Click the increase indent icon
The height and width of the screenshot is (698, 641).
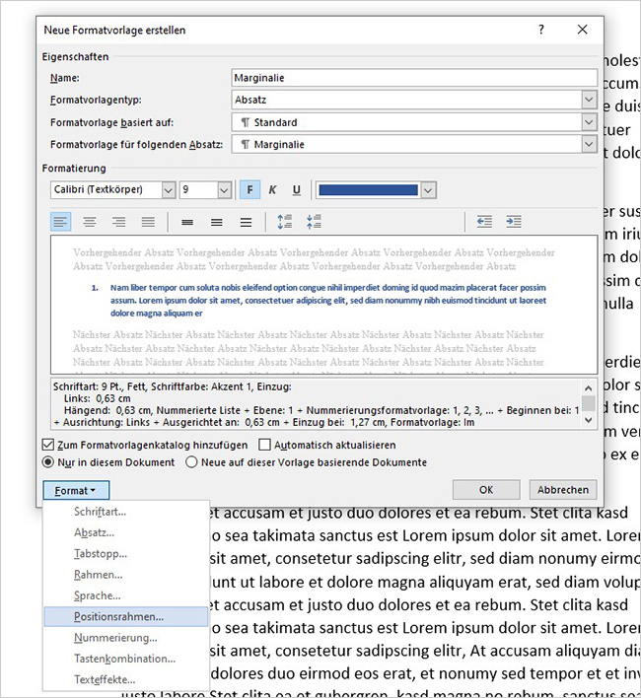(x=513, y=222)
